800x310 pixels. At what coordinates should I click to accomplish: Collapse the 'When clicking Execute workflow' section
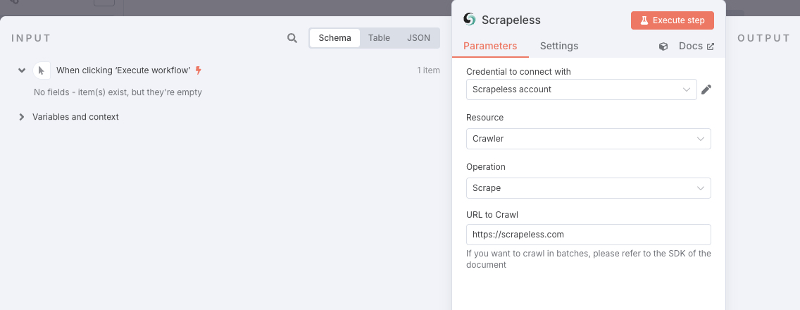coord(21,70)
